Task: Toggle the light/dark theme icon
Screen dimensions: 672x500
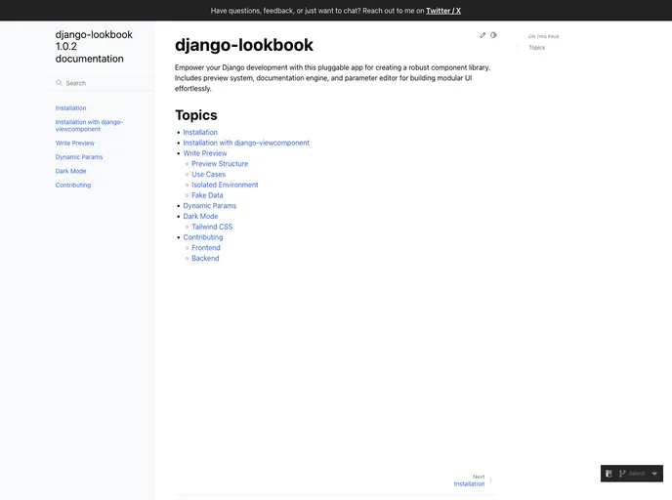Action: click(x=493, y=35)
